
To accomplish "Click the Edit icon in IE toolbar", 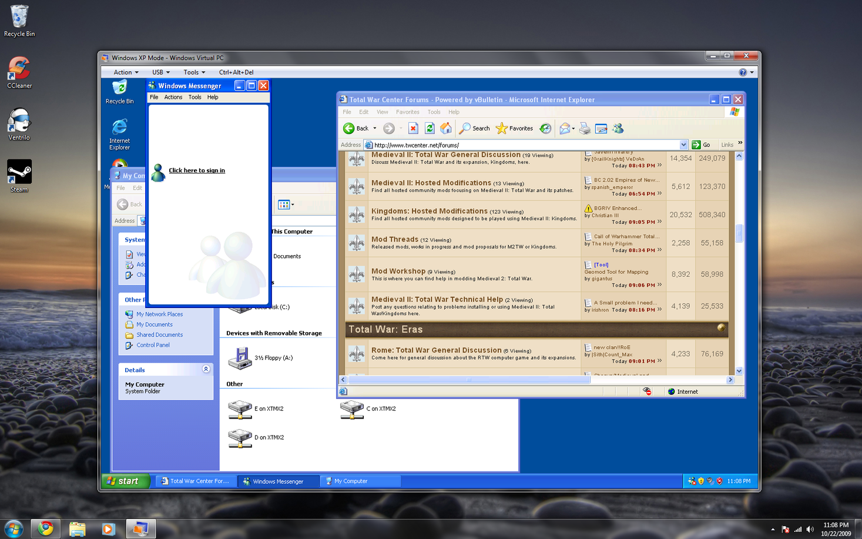I will 601,128.
